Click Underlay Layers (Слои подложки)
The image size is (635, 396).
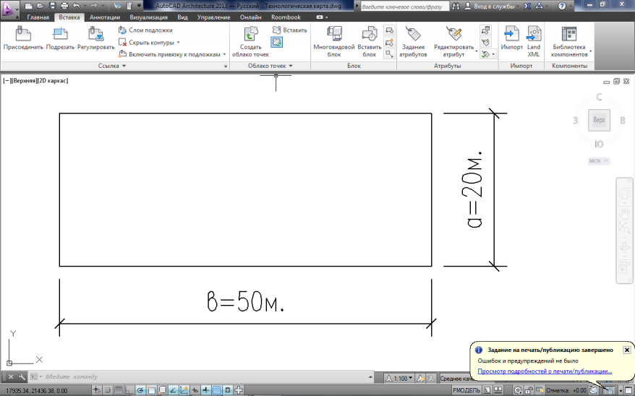click(x=145, y=30)
